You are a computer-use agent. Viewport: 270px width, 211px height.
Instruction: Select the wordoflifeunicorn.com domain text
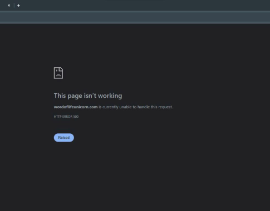[x=76, y=107]
